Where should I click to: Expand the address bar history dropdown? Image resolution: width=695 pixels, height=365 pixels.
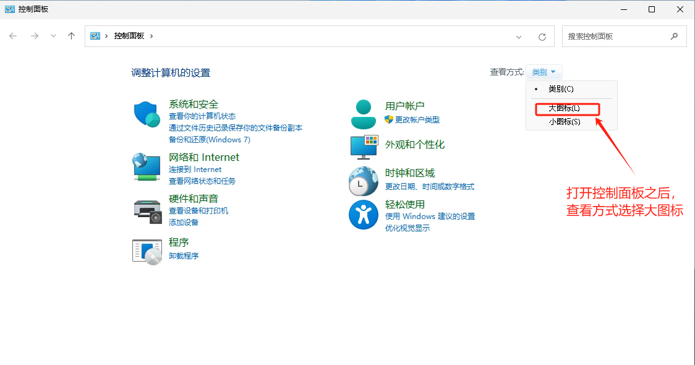click(x=519, y=36)
